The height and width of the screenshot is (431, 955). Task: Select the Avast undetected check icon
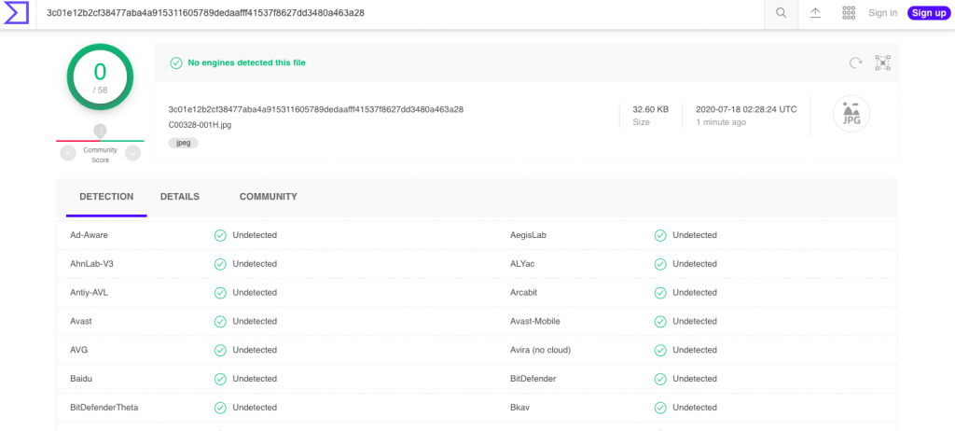tap(220, 321)
